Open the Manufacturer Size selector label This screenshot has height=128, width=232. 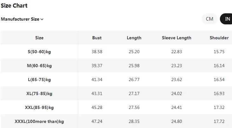point(20,19)
